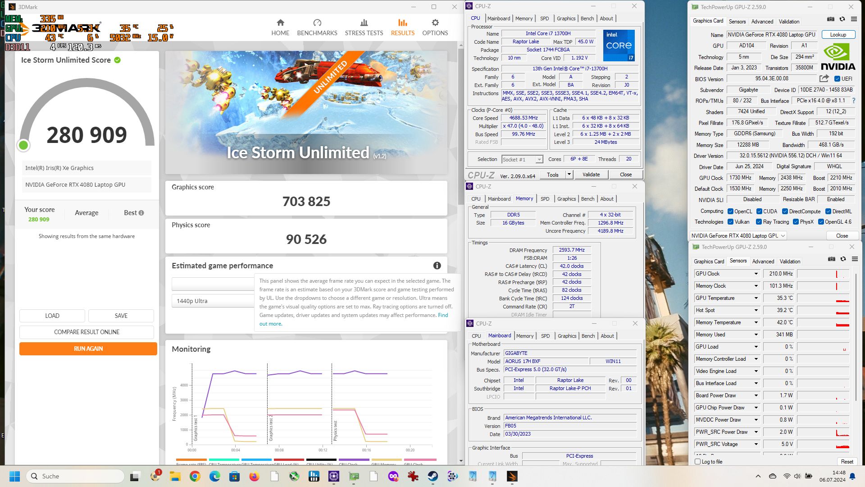Open the 1440p Ultra resolution dropdown
Image resolution: width=865 pixels, height=487 pixels.
(x=213, y=301)
